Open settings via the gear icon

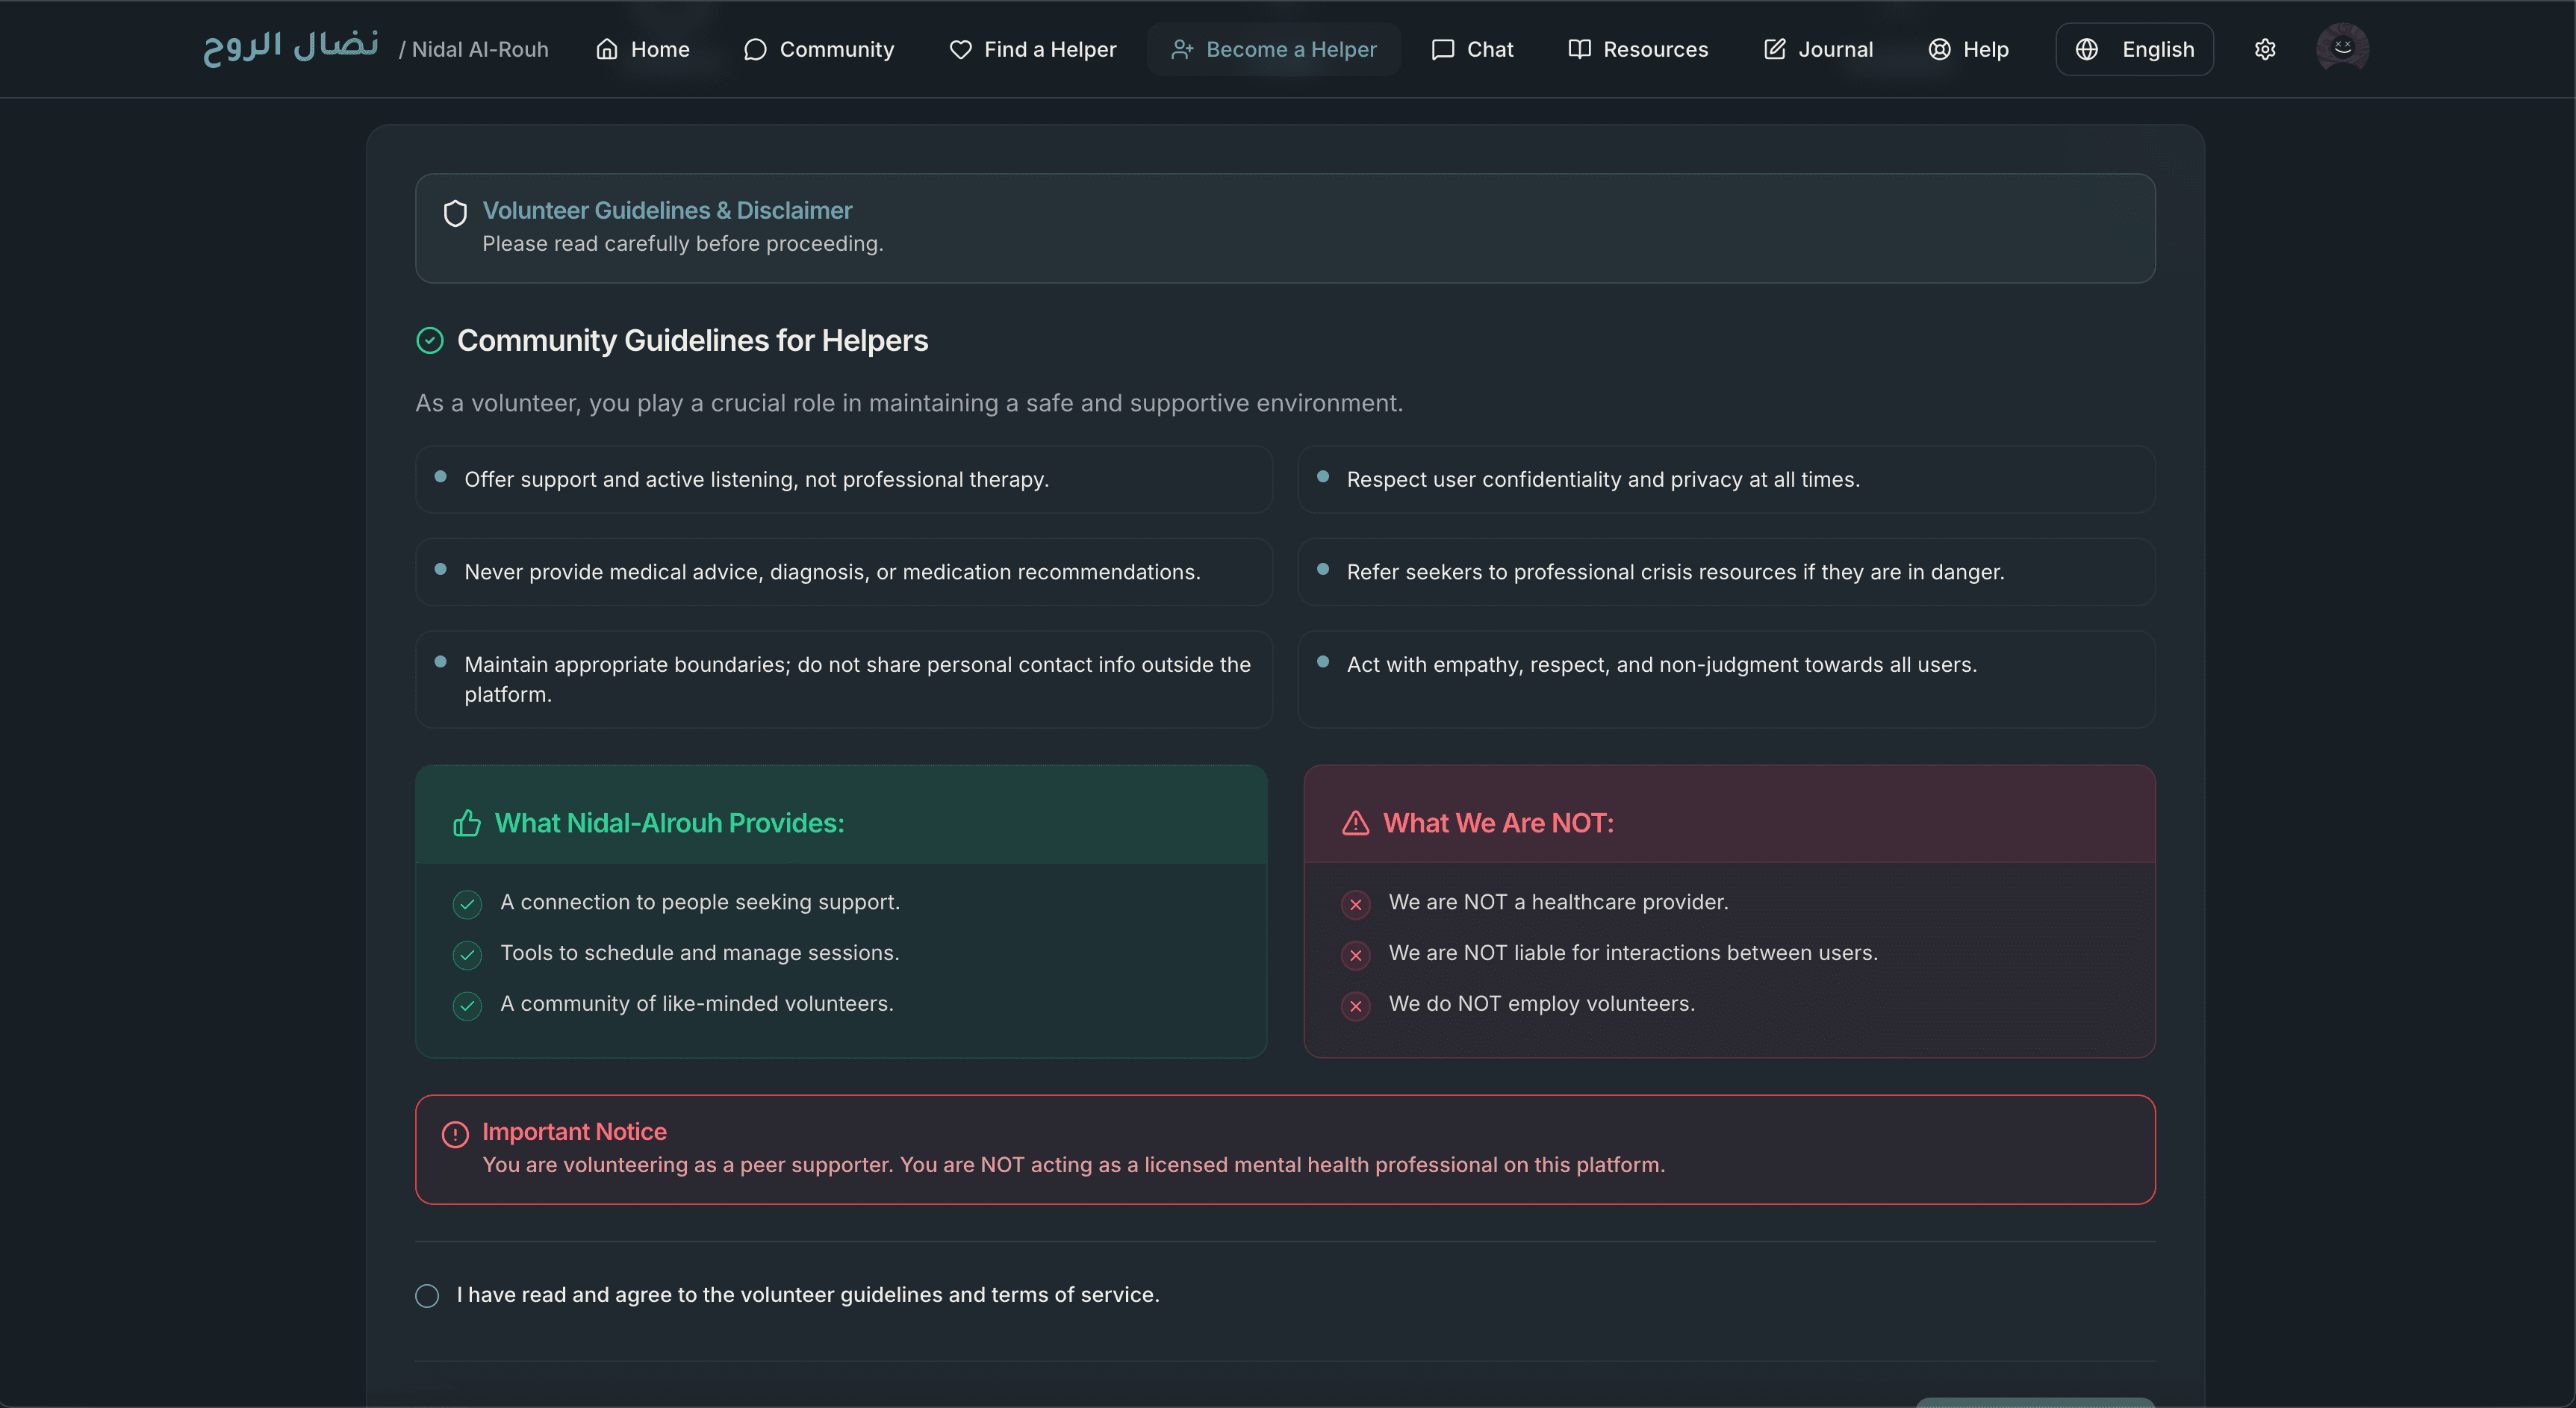tap(2265, 49)
